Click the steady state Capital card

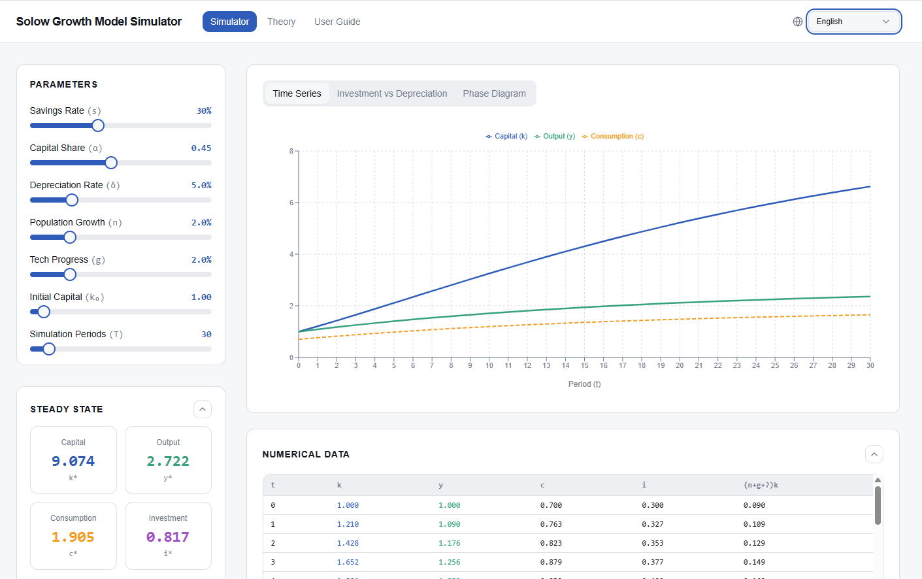(x=73, y=460)
